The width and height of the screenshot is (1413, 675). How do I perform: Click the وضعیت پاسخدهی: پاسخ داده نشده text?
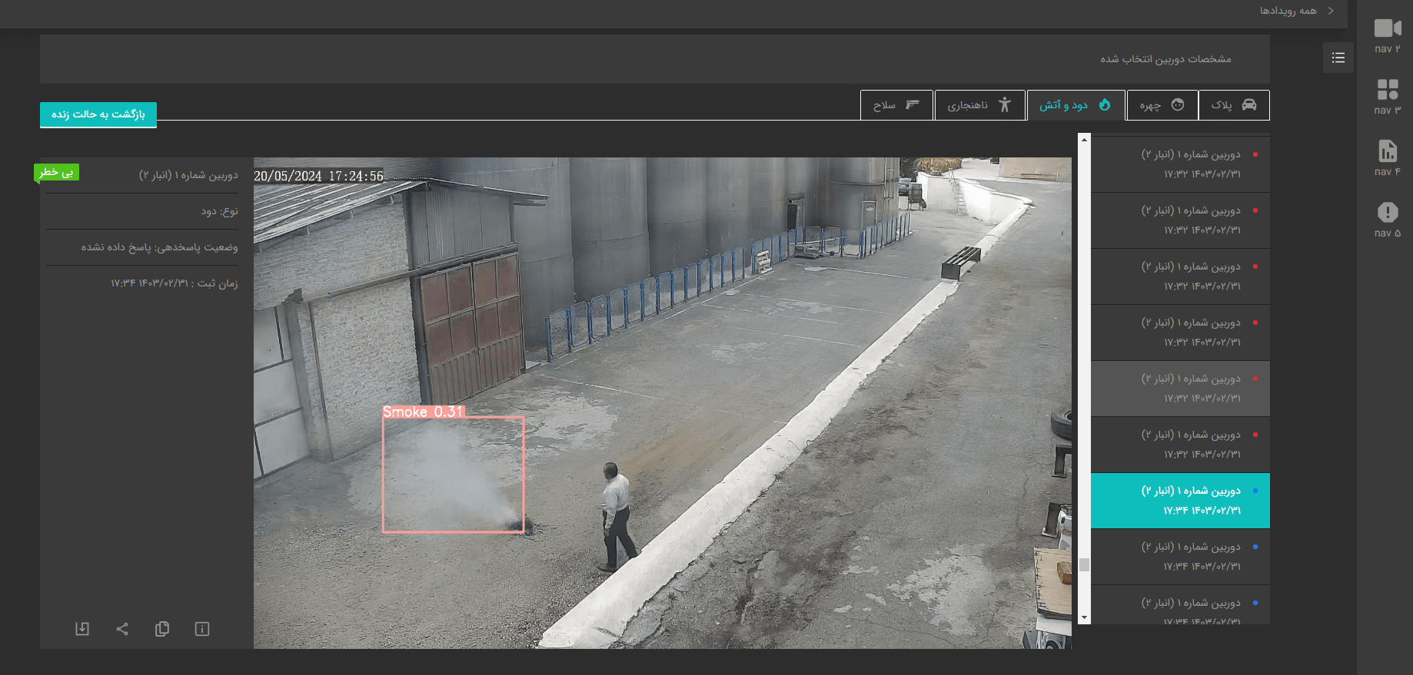click(x=160, y=247)
